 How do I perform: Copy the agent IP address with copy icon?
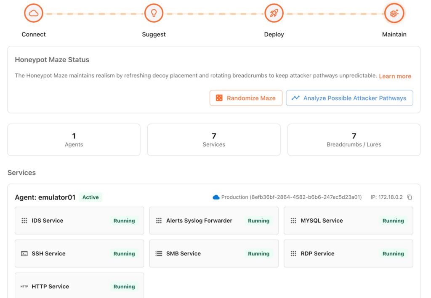coord(410,197)
